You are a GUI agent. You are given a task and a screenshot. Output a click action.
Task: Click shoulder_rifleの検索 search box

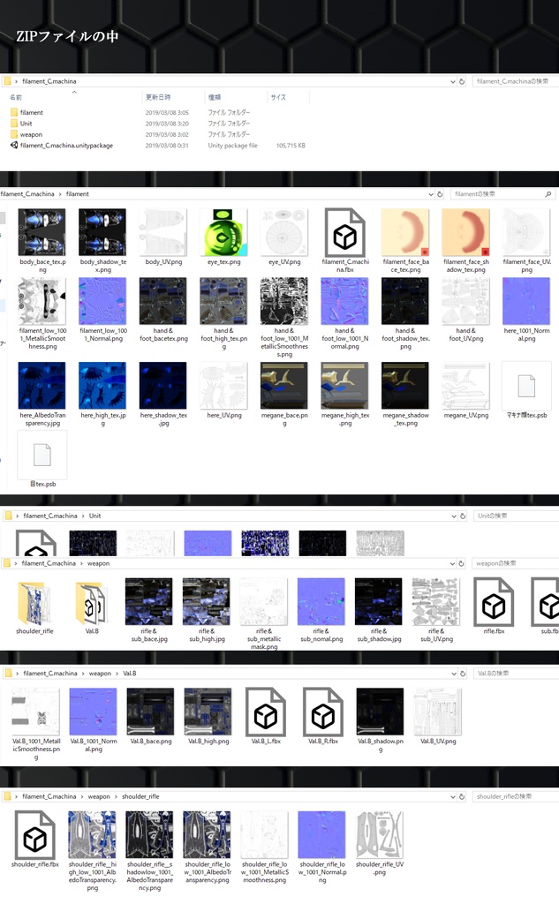click(515, 797)
